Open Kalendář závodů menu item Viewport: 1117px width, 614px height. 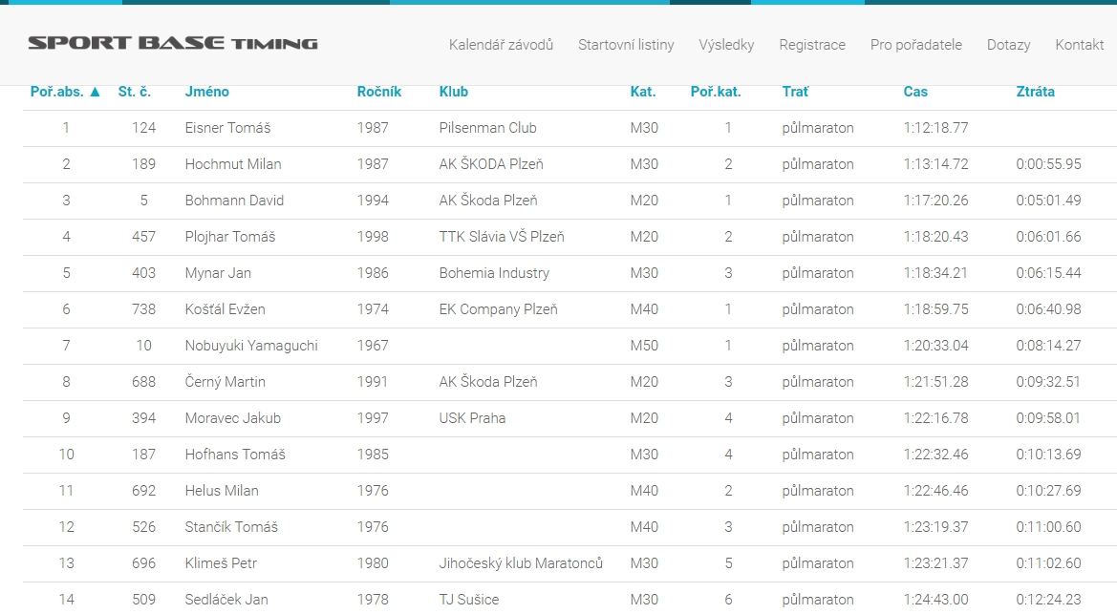coord(501,45)
